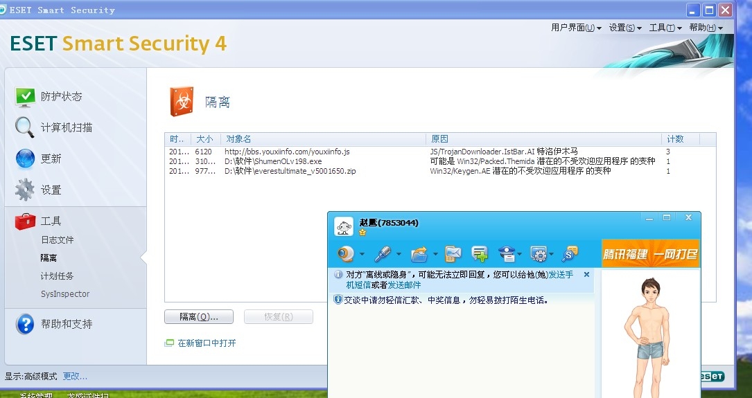Image resolution: width=752 pixels, height=398 pixels.
Task: Open 帮助和支持 help and support
Action: coord(54,324)
